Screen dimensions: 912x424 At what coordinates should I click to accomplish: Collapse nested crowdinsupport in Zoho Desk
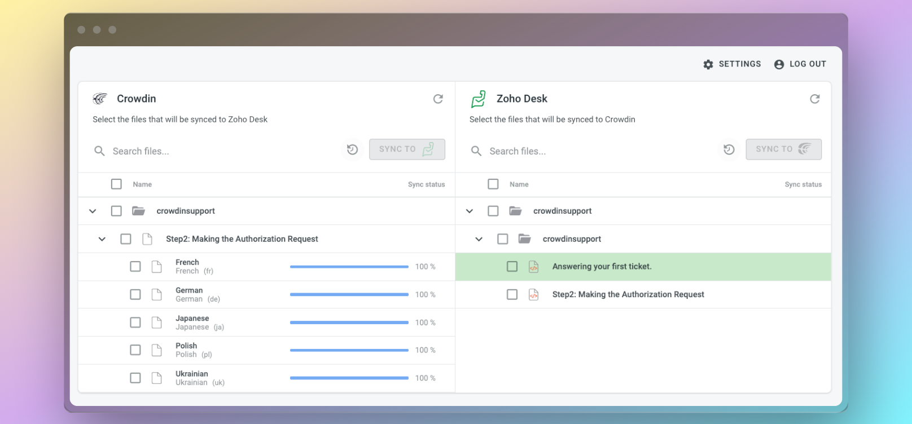pyautogui.click(x=479, y=239)
